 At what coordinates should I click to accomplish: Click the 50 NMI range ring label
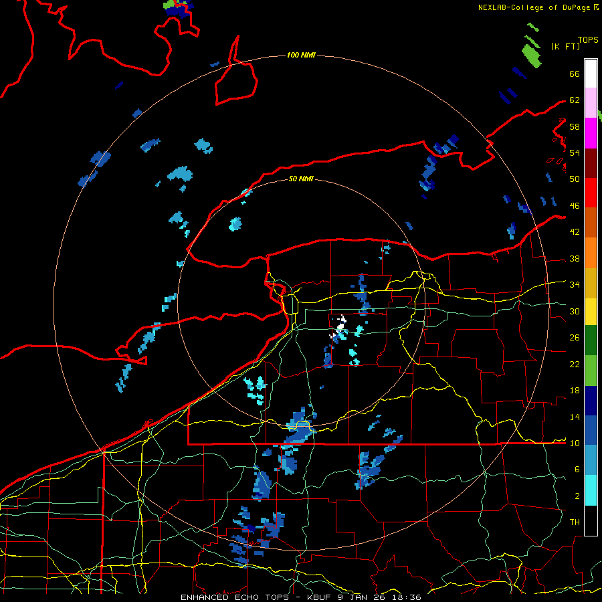coord(301,179)
